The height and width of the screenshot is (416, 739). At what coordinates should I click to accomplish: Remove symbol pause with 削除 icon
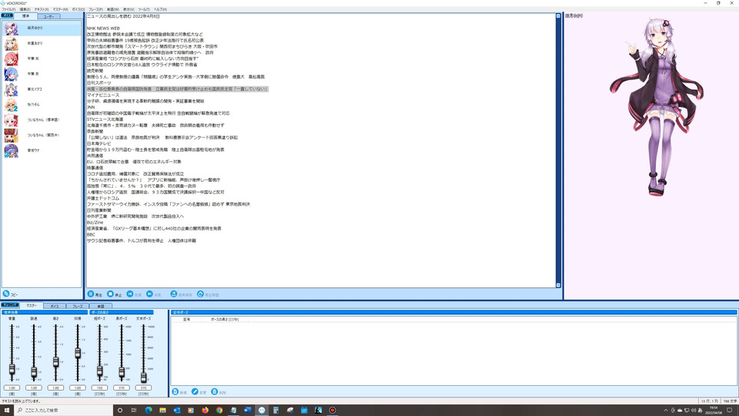[215, 391]
